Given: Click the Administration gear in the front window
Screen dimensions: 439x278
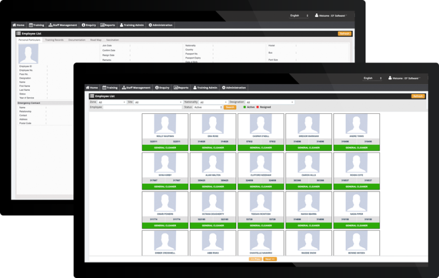Looking at the screenshot, I should pos(224,88).
